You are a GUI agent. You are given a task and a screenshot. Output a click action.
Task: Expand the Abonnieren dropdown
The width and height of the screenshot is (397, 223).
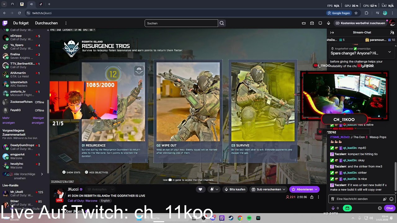pyautogui.click(x=316, y=189)
